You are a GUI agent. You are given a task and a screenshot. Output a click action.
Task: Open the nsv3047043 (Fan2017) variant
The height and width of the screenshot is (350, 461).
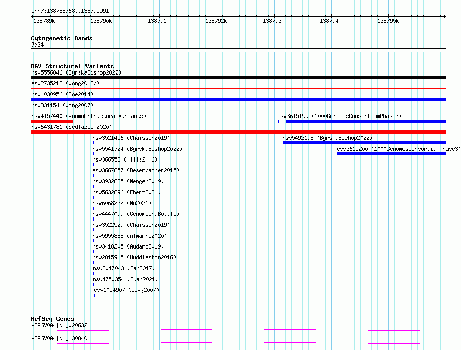point(124,268)
